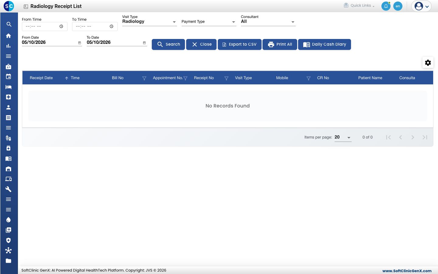438x274 pixels.
Task: Open the blood drop sidebar icon
Action: (9, 220)
